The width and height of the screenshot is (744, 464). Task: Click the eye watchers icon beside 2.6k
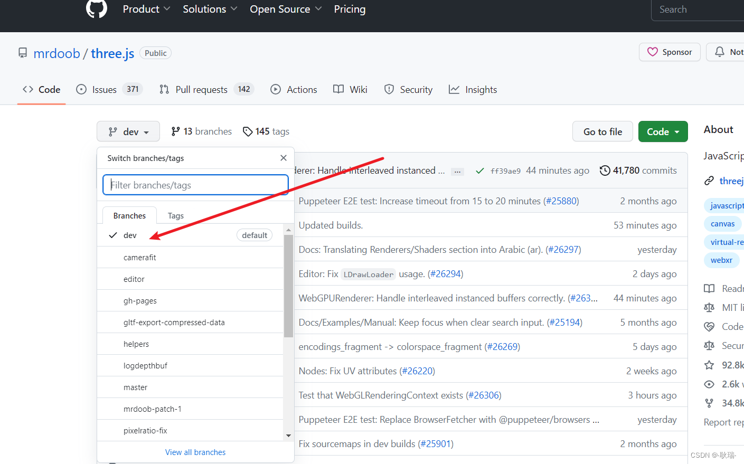709,384
